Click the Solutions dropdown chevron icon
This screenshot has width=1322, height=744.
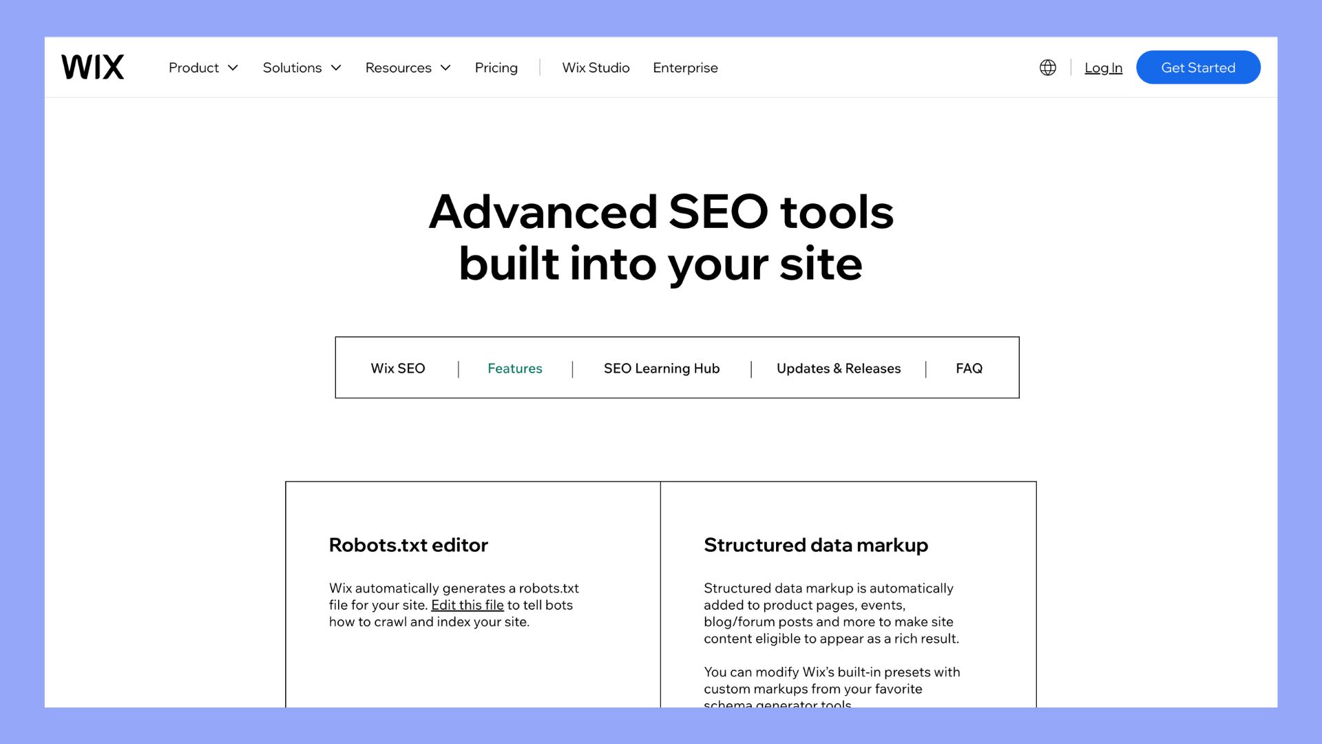point(336,68)
